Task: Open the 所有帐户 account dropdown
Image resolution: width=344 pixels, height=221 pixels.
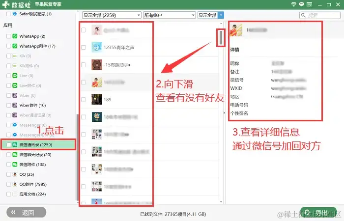Action: tap(169, 15)
